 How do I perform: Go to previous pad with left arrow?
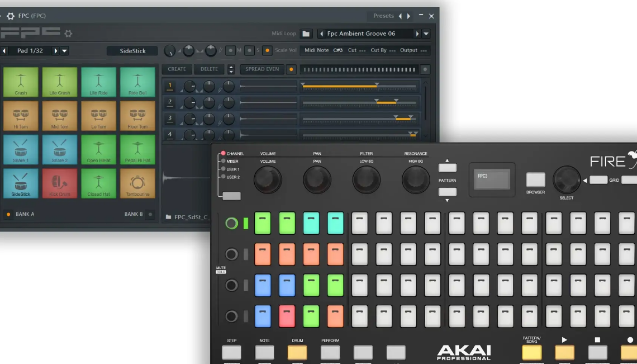point(4,51)
